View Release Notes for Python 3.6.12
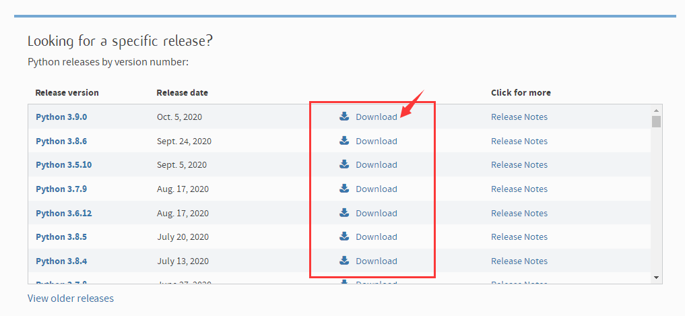The image size is (685, 316). [x=519, y=214]
